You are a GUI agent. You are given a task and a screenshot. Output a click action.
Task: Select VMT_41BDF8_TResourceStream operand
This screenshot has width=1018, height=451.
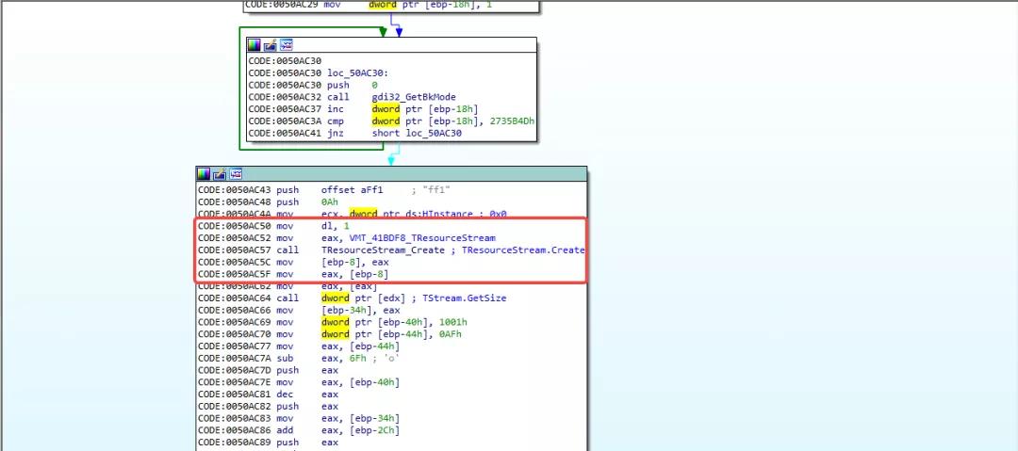tap(408, 238)
